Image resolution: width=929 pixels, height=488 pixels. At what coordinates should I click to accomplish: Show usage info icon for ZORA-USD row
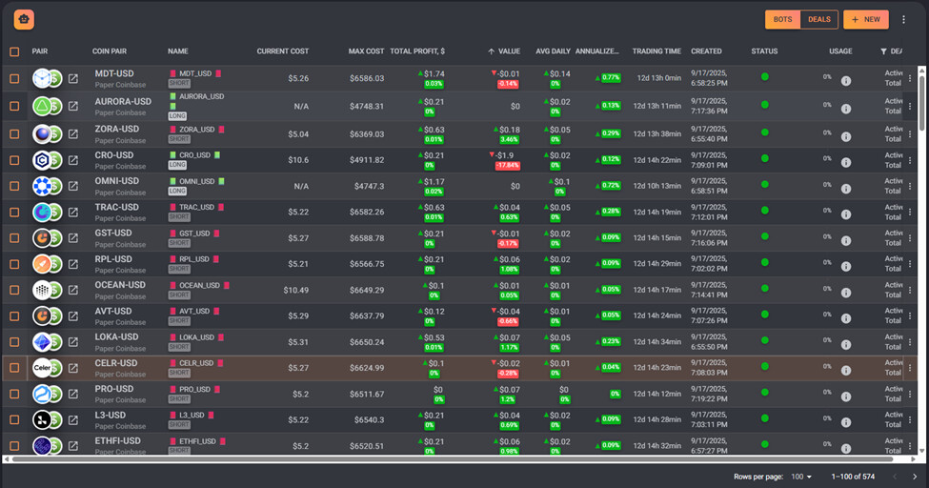[x=845, y=134]
